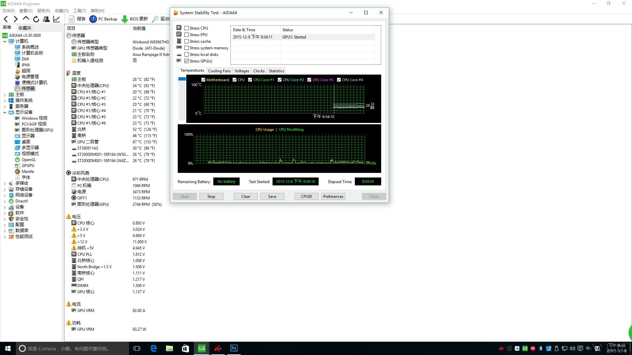Click the up-level arrow toolbar icon

(26, 19)
